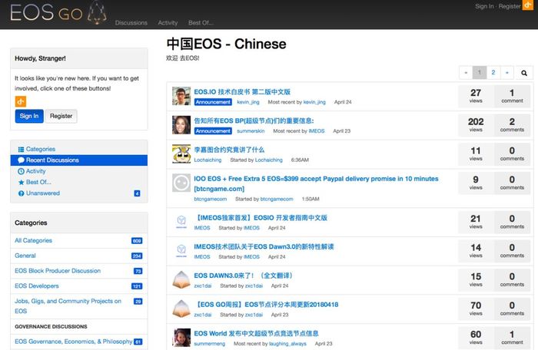Click the blue Sign In button
The height and width of the screenshot is (350, 538).
(x=29, y=116)
